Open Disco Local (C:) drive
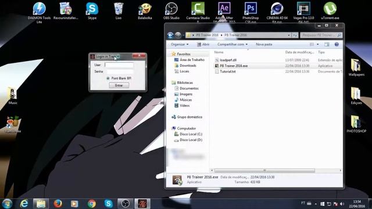The height and width of the screenshot is (209, 372). click(x=188, y=134)
